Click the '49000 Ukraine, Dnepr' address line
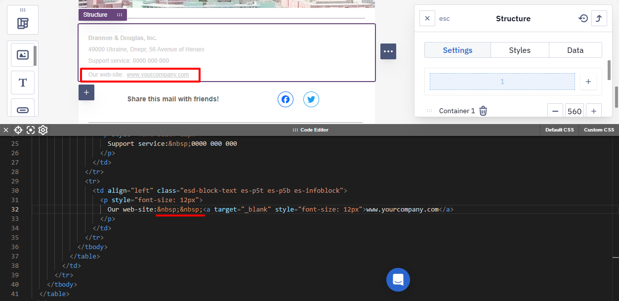This screenshot has height=301, width=619. coord(146,49)
